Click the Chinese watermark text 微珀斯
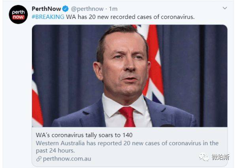The width and height of the screenshot is (237, 168). [220, 157]
